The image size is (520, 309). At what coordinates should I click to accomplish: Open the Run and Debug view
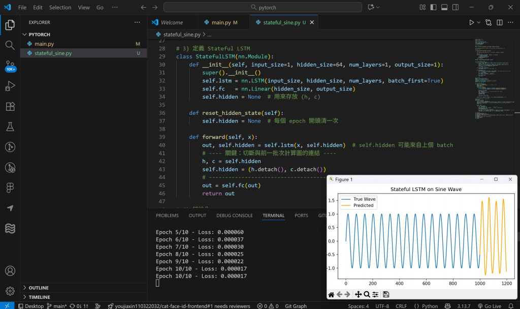click(10, 86)
